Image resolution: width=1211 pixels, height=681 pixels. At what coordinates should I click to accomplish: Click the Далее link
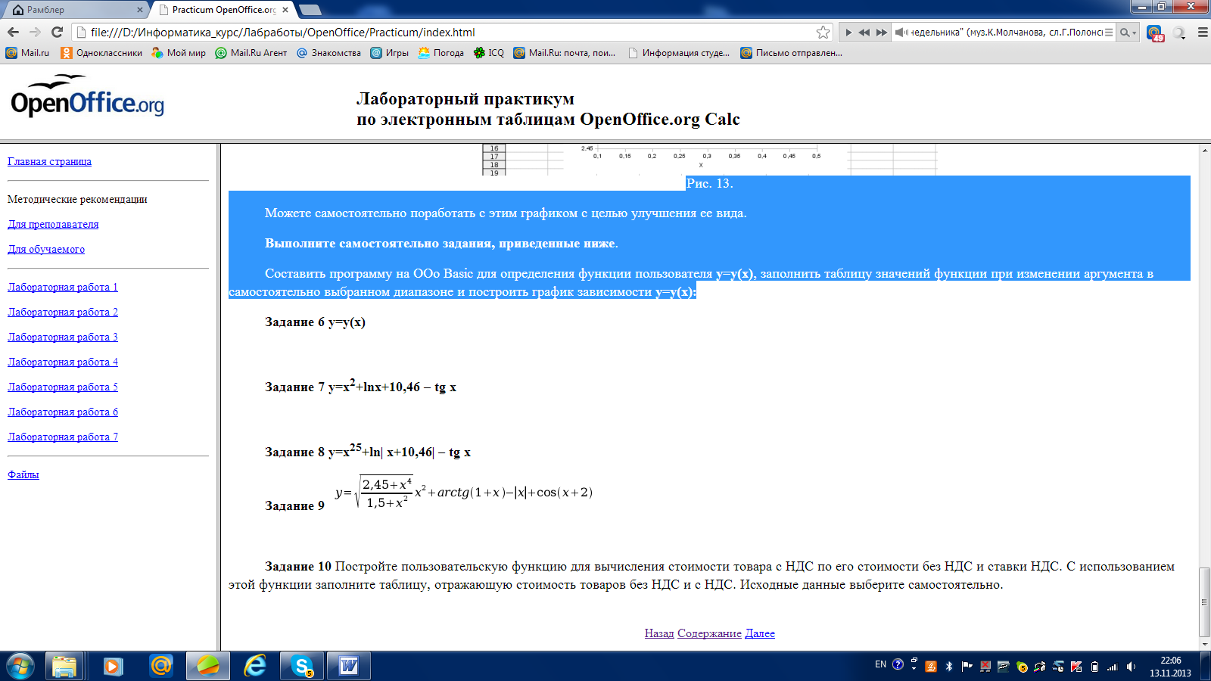tap(760, 633)
